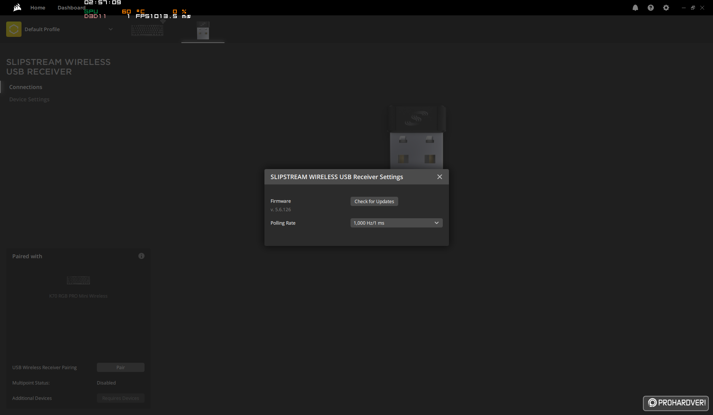Expand the Default Profile dropdown
Screen dimensions: 713x415
pyautogui.click(x=111, y=29)
